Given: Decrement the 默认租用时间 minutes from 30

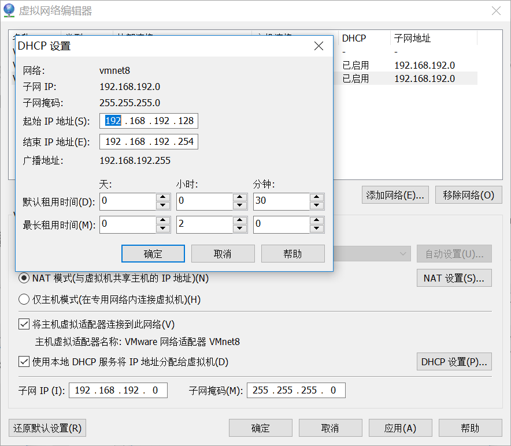Looking at the screenshot, I should pos(316,205).
